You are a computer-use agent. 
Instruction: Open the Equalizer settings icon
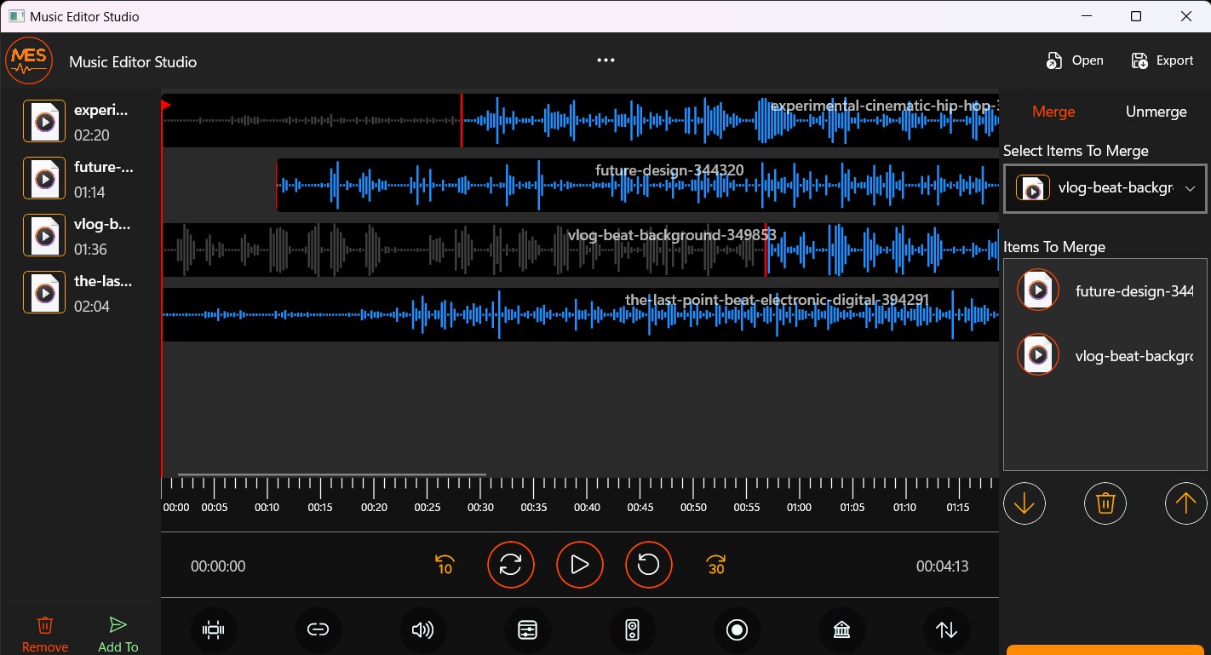coord(528,630)
